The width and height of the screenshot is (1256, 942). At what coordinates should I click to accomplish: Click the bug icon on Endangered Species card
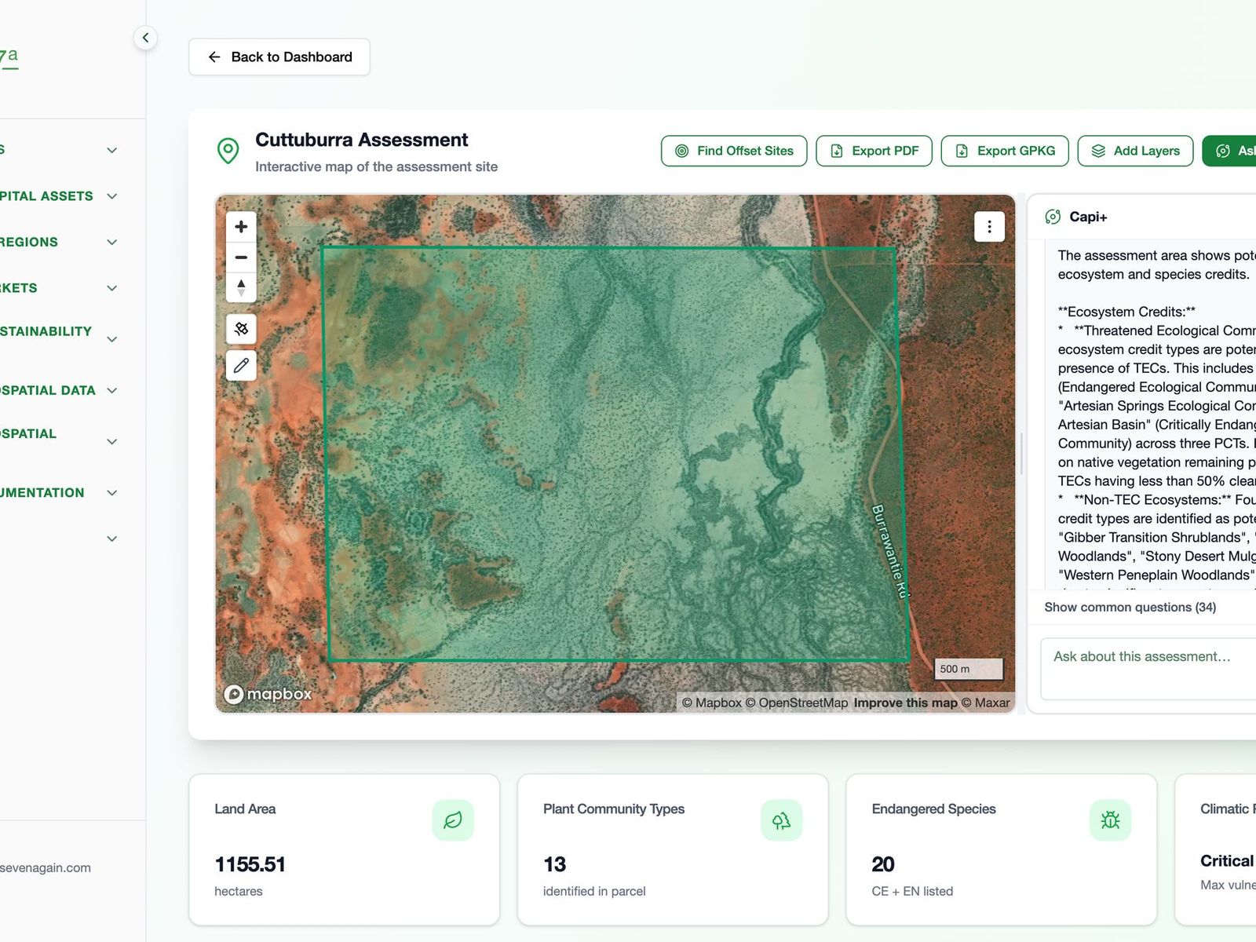point(1110,820)
